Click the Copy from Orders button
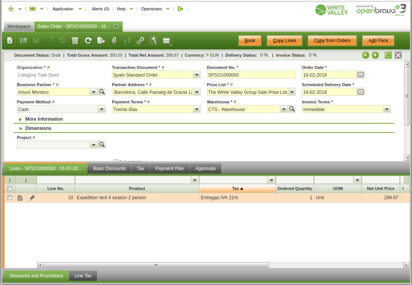Screen dimensions: 412x285 point(332,41)
